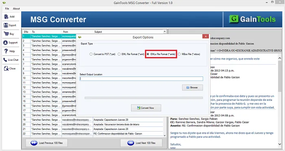The image size is (285, 151).
Task: Select Convert to PST radio button
Action: [91, 54]
